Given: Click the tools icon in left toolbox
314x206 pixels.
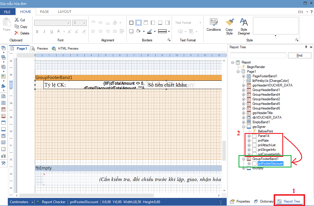Looking at the screenshot, I should click(x=3, y=163).
